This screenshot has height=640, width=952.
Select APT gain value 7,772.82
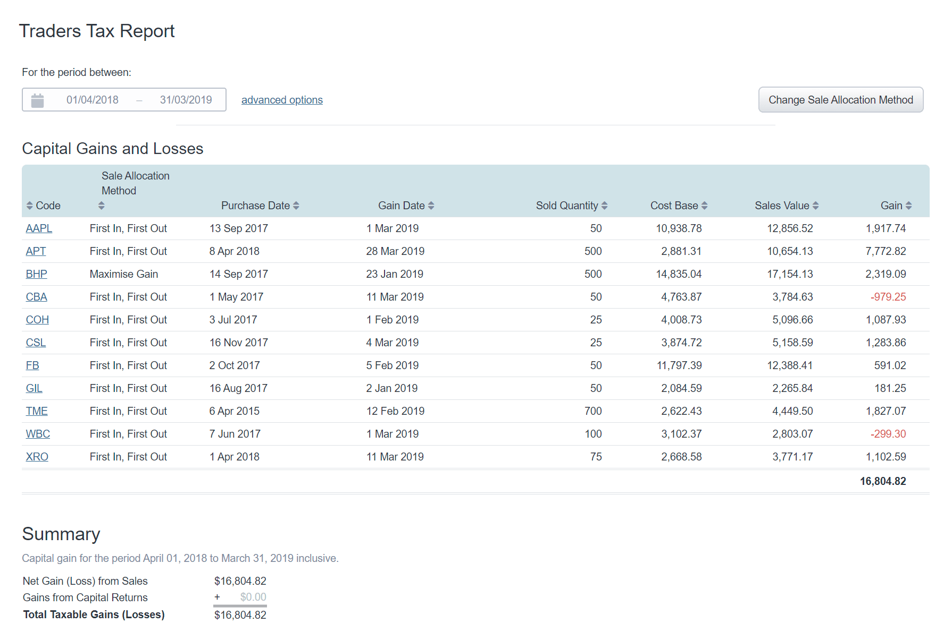[x=886, y=251]
